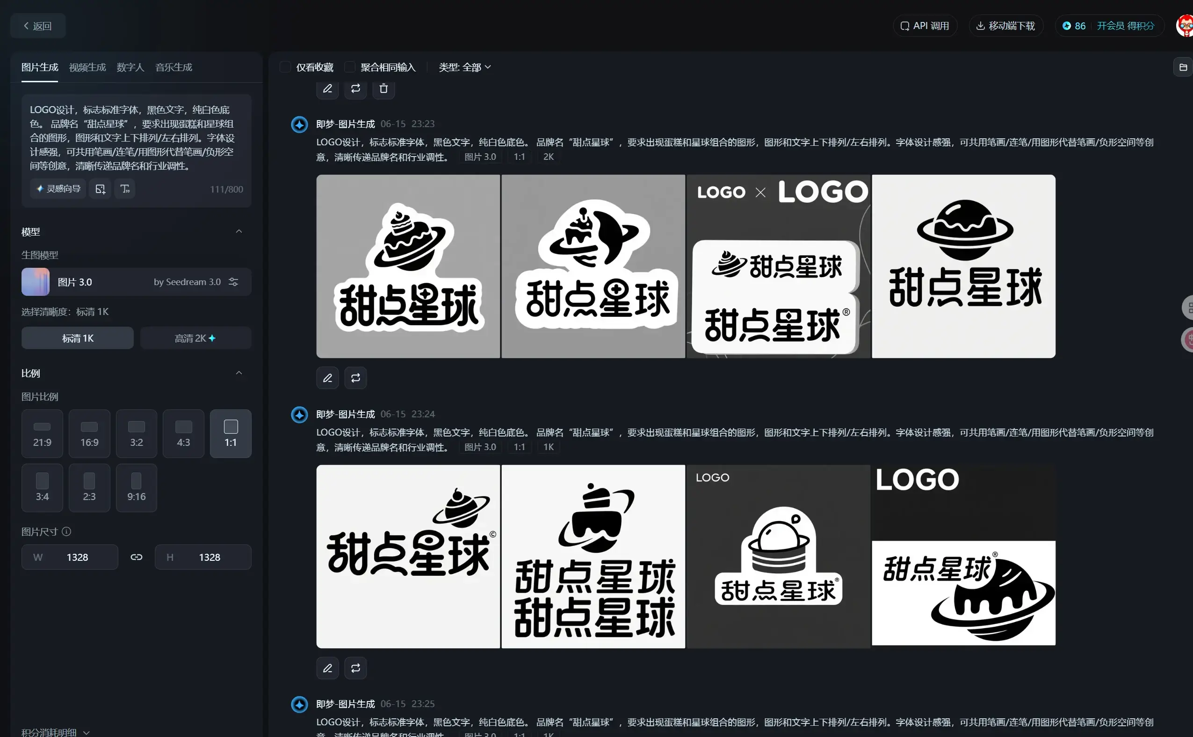Choose the 高清 2K resolution button
The image size is (1193, 737).
195,338
